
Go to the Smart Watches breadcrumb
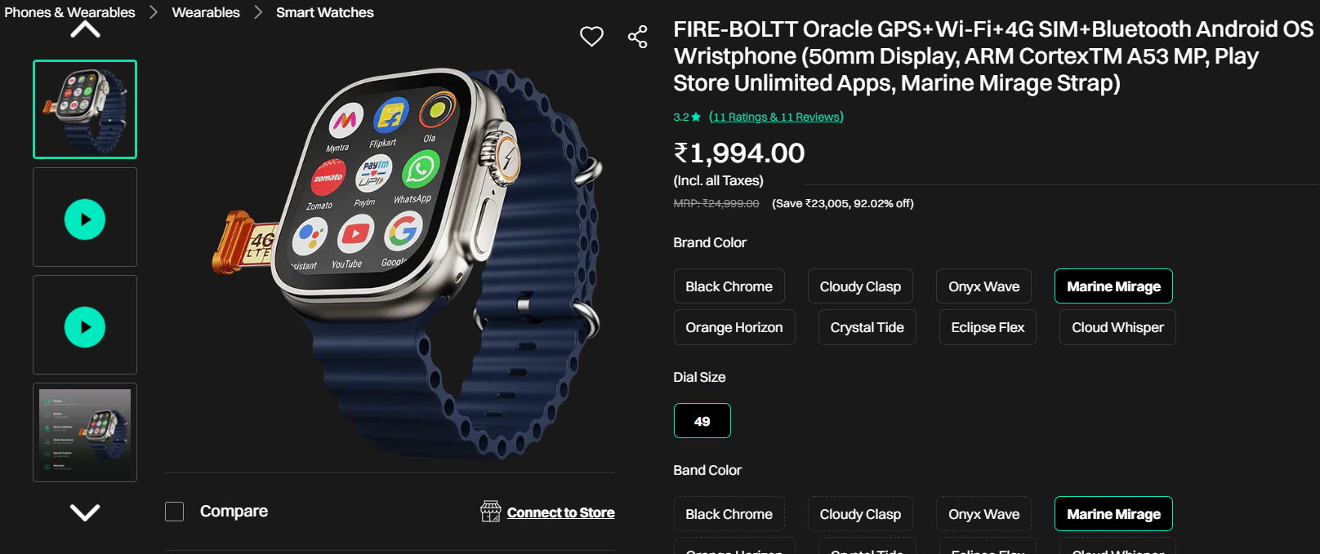tap(324, 12)
